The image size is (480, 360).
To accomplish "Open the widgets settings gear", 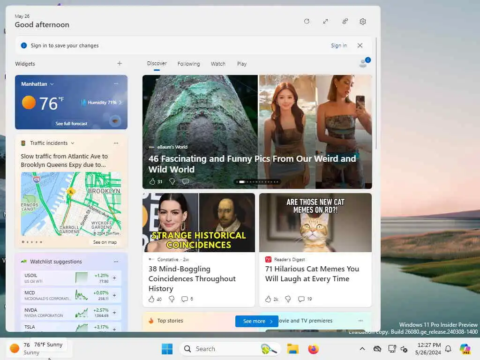I will pos(363,22).
